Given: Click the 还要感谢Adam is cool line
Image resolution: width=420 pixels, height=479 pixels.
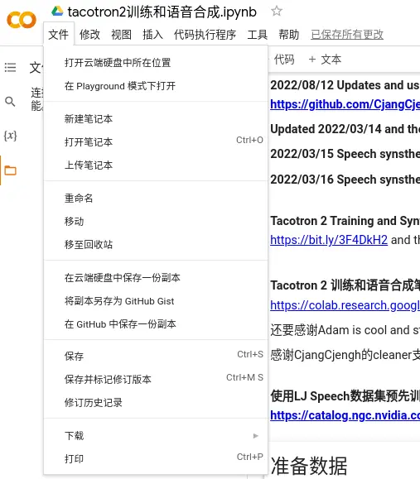Looking at the screenshot, I should 345,330.
